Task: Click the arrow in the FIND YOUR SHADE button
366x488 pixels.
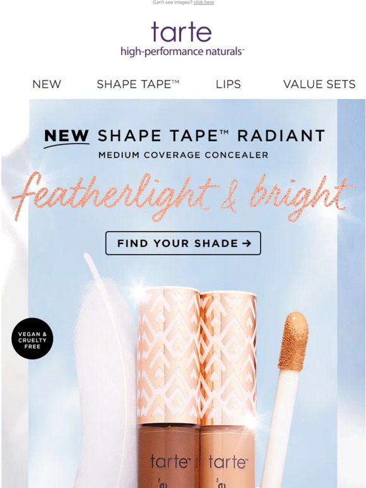Action: coord(246,243)
